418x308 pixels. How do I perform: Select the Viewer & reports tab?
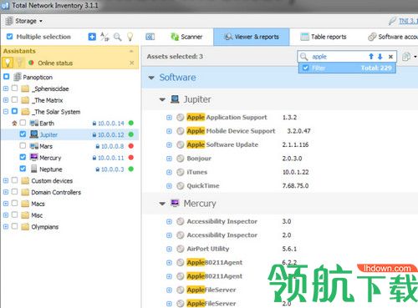click(252, 37)
